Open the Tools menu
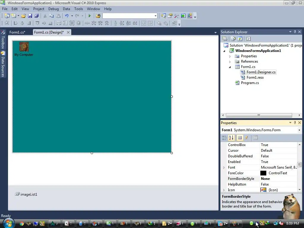Image resolution: width=304 pixels, height=228 pixels. click(78, 9)
